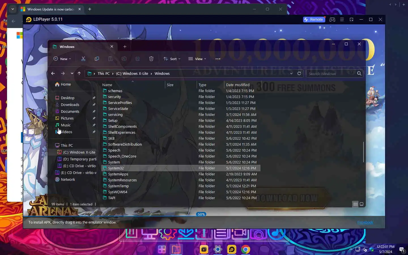Screen dimensions: 408x255
Task: Open LDPlayer's gamepad controller settings icon
Action: pos(332,20)
